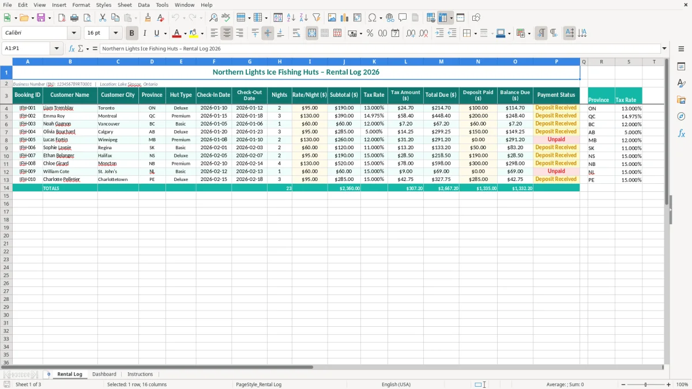
Task: Open the Function Wizard beside the formula bar
Action: click(72, 48)
